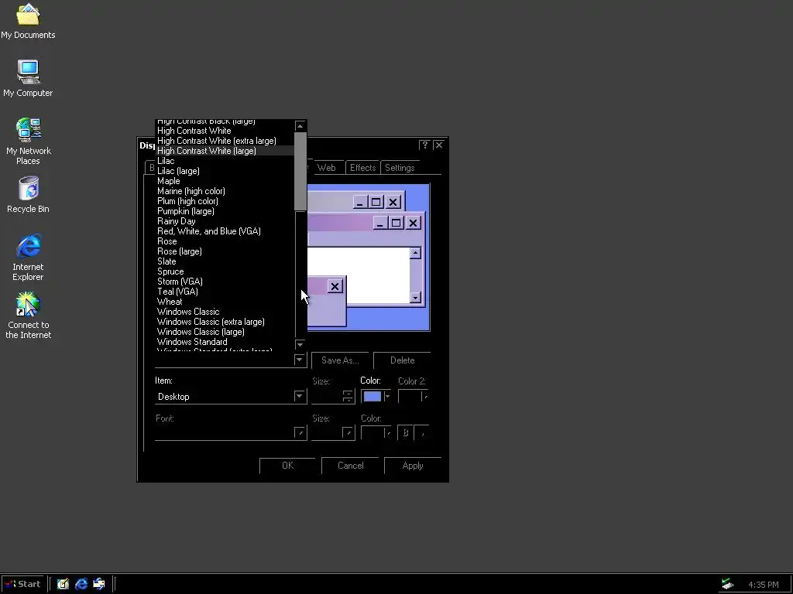Viewport: 793px width, 594px height.
Task: Select the Lilac scheme
Action: 225,161
